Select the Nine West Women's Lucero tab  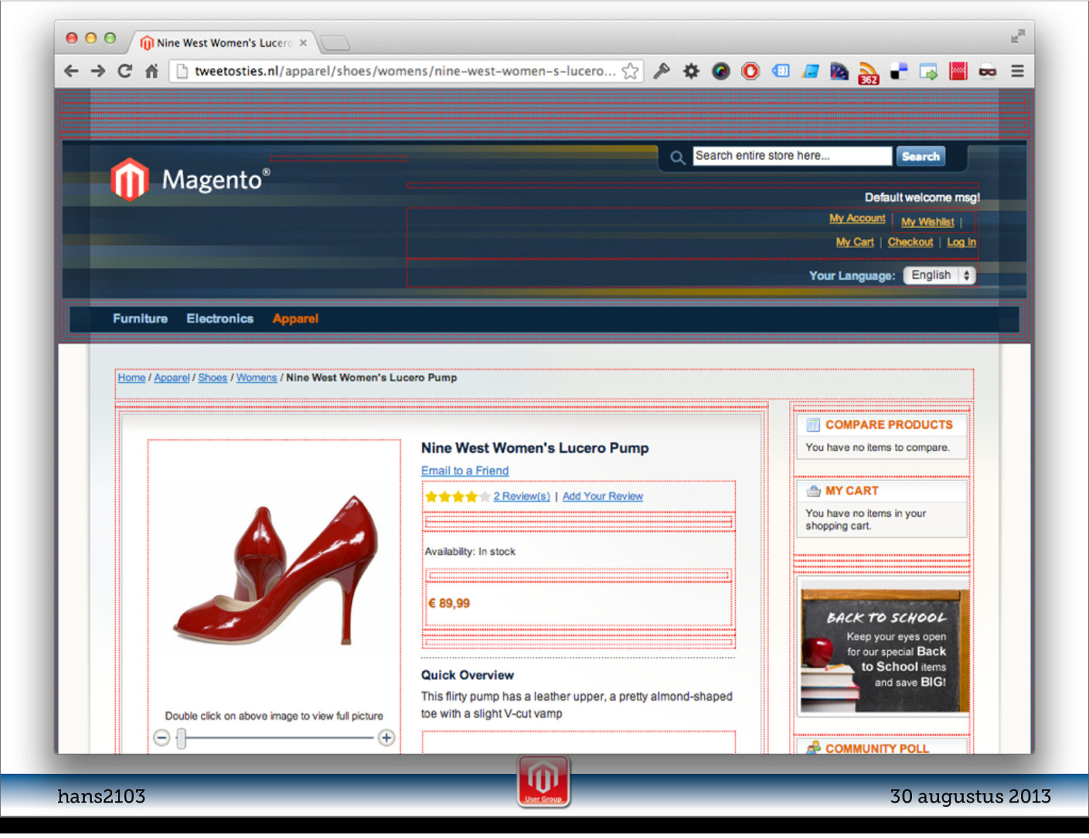pyautogui.click(x=223, y=43)
